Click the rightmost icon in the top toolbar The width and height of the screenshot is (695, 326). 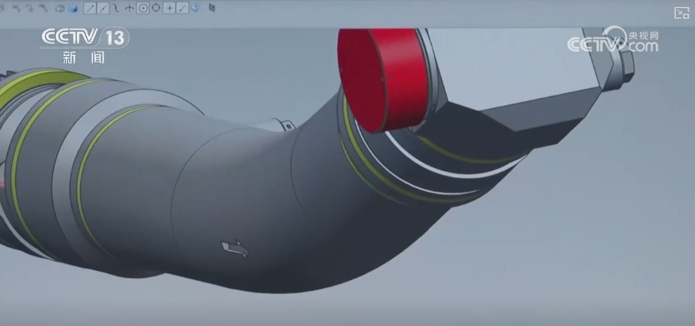coord(212,8)
